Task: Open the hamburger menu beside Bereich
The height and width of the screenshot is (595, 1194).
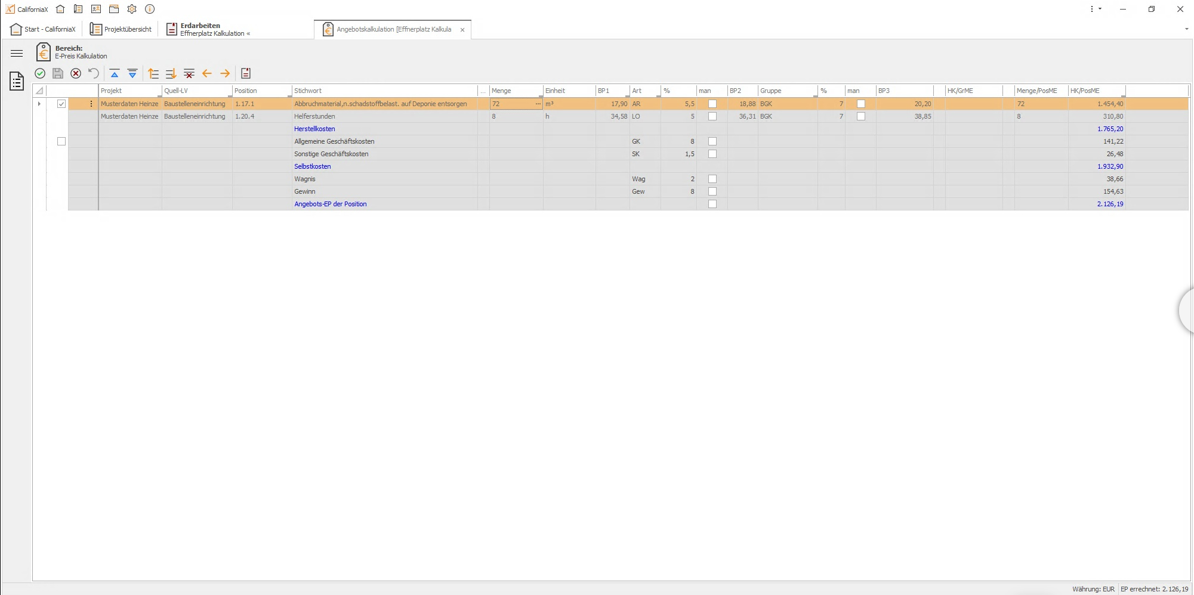Action: 16,53
